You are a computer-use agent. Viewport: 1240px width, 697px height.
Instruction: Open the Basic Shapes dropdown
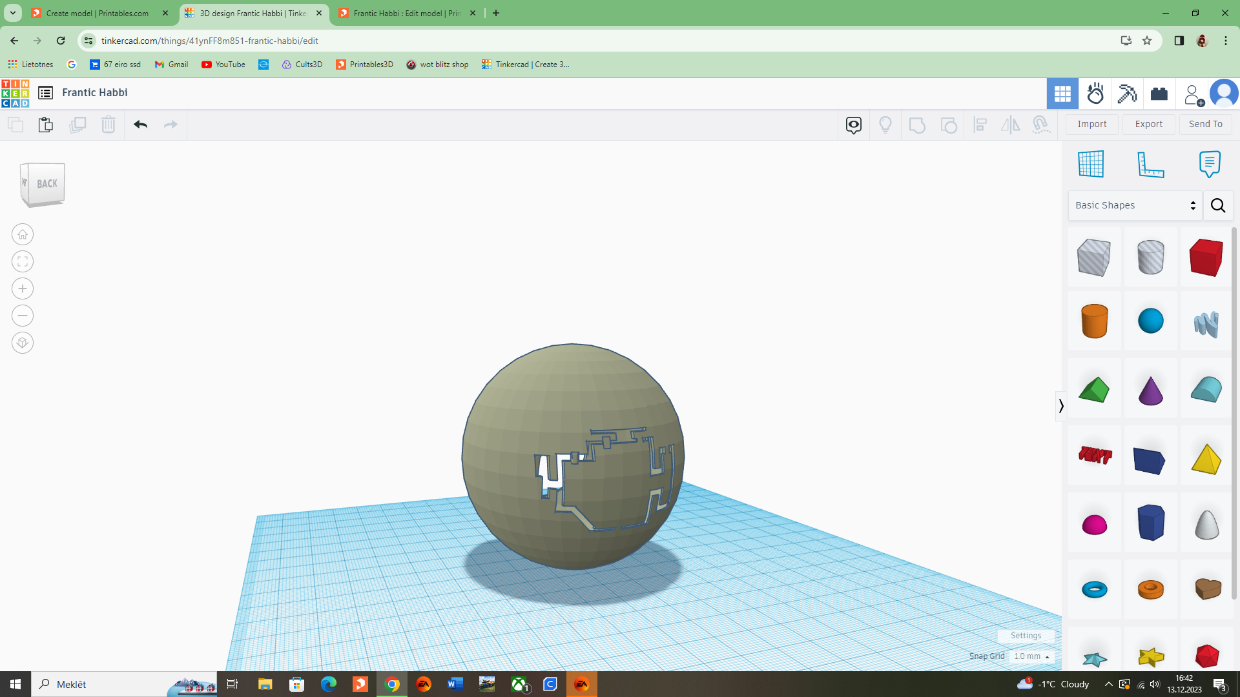[1135, 205]
